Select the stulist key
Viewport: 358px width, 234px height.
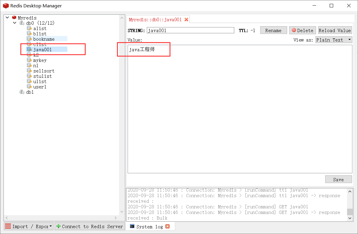tap(43, 76)
